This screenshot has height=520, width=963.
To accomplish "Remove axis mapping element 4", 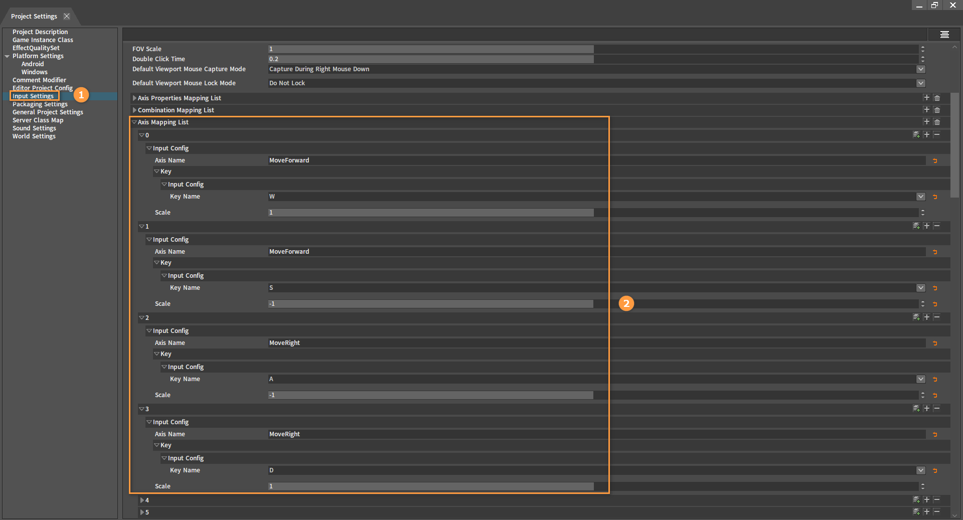I will 936,500.
